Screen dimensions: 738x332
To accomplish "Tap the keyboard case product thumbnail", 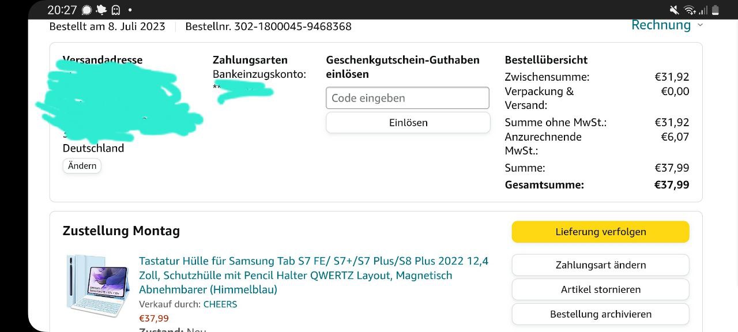I will pyautogui.click(x=97, y=286).
